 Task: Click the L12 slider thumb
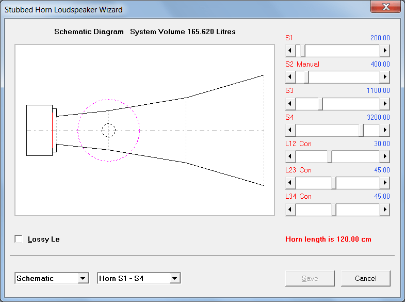[x=330, y=156]
